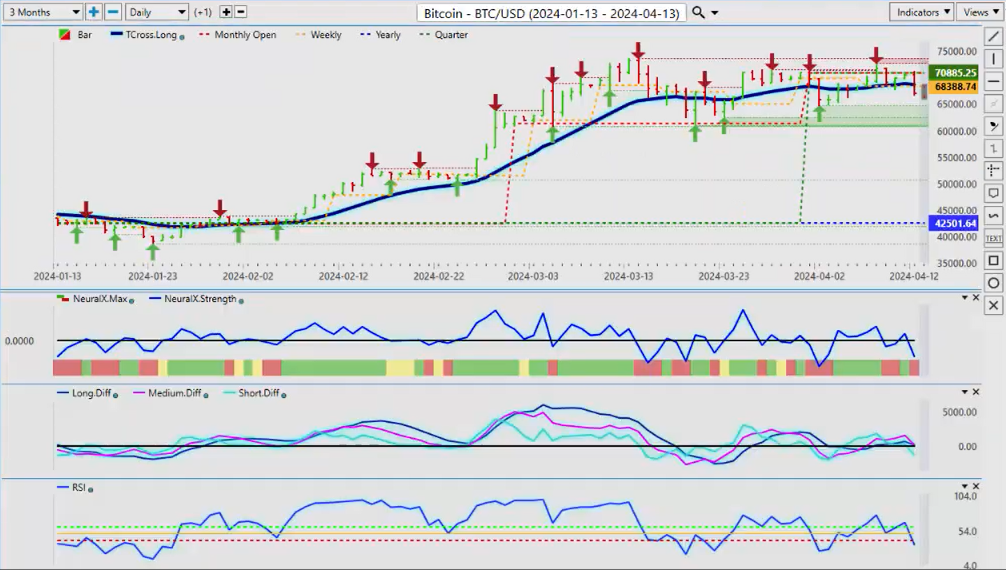Toggle the Weekly legend entry
Viewport: 1006px width, 570px height.
pos(319,34)
